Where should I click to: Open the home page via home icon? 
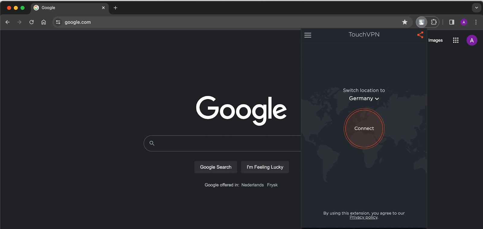(43, 22)
